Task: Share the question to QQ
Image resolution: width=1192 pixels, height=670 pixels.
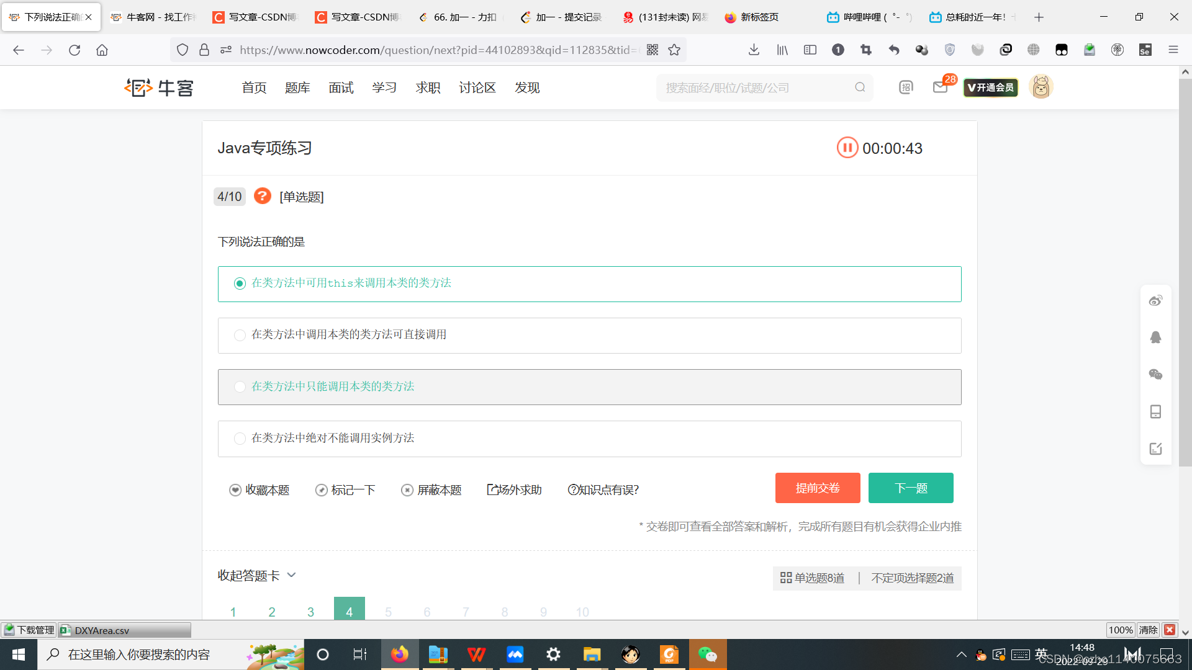Action: point(1155,337)
